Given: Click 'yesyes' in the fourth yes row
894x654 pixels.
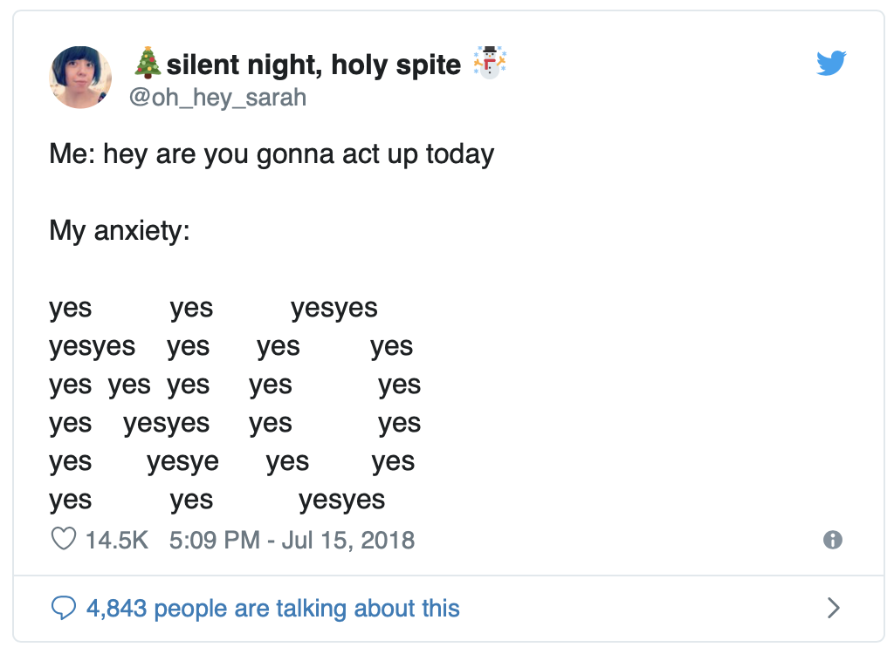Looking at the screenshot, I should [167, 425].
